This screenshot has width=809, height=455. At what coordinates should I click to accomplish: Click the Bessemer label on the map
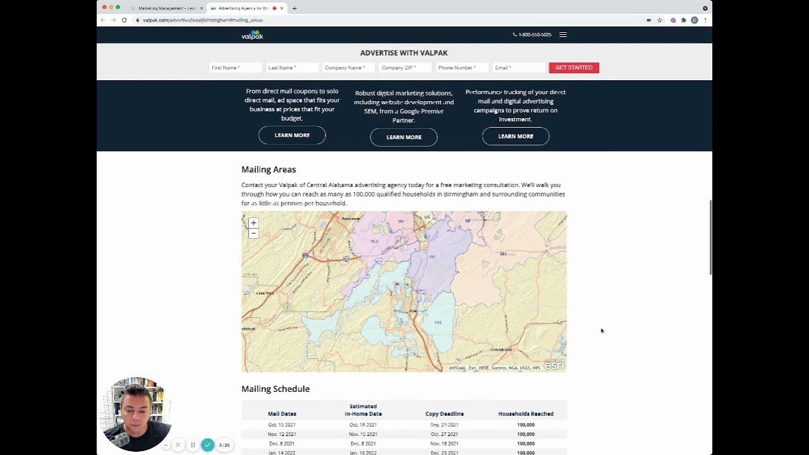tap(351, 219)
